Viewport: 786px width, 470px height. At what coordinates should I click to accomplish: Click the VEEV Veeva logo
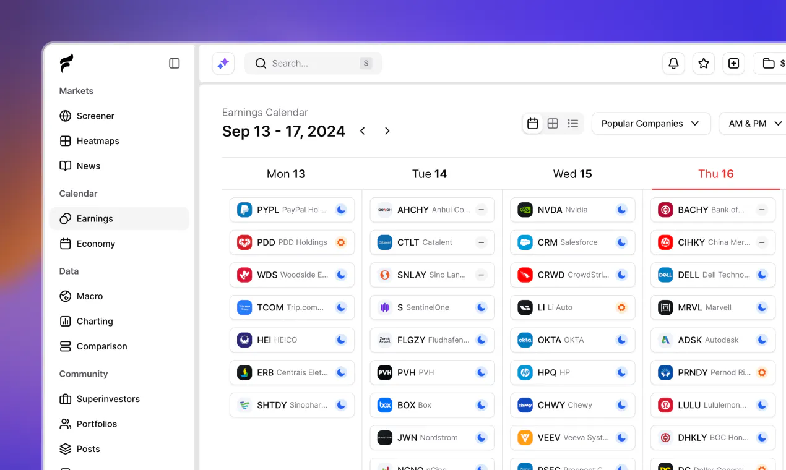pyautogui.click(x=525, y=437)
